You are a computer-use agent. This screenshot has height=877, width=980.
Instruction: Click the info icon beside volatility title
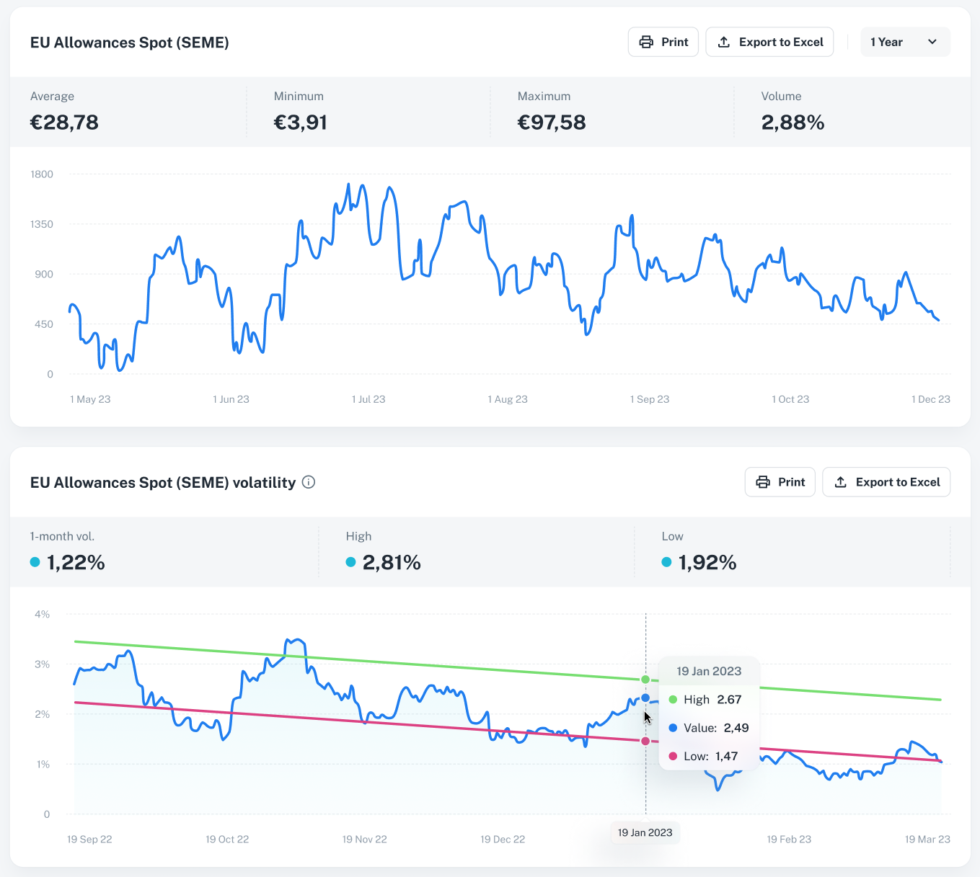[309, 482]
